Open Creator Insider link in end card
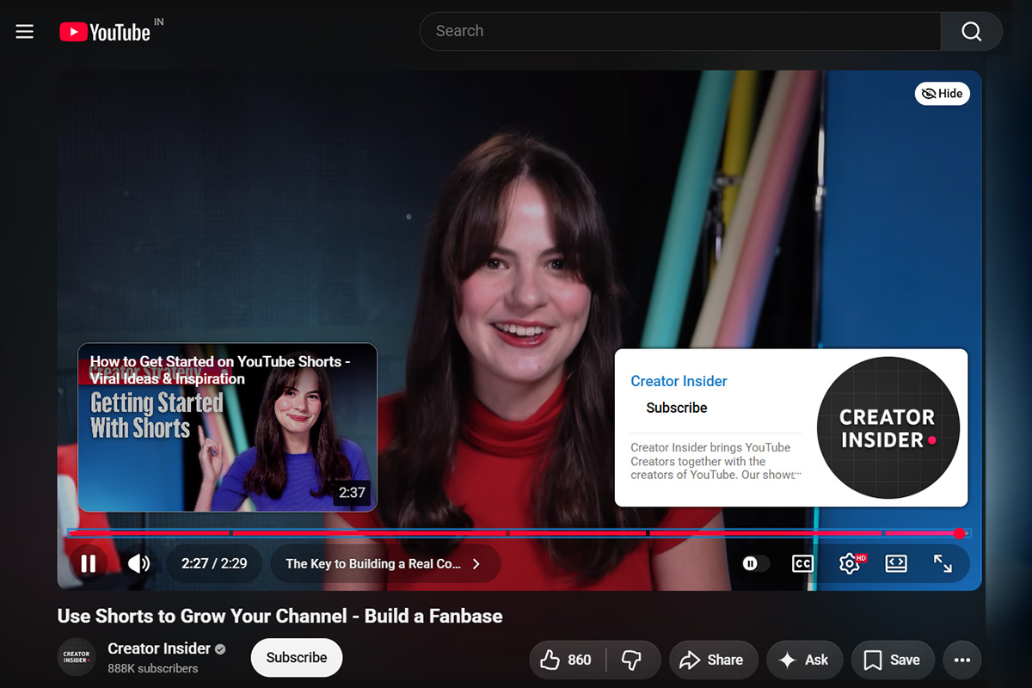1032x688 pixels. pyautogui.click(x=679, y=381)
